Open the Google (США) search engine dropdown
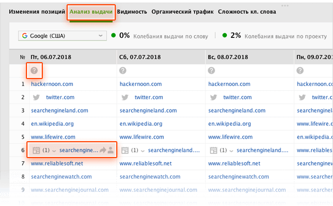This screenshot has height=206, width=333. 62,36
